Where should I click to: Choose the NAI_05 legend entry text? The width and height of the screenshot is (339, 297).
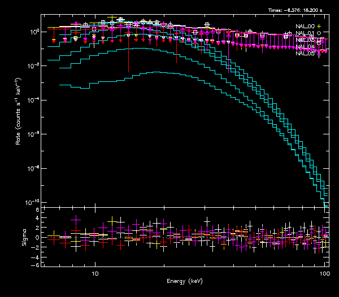pos(305,54)
